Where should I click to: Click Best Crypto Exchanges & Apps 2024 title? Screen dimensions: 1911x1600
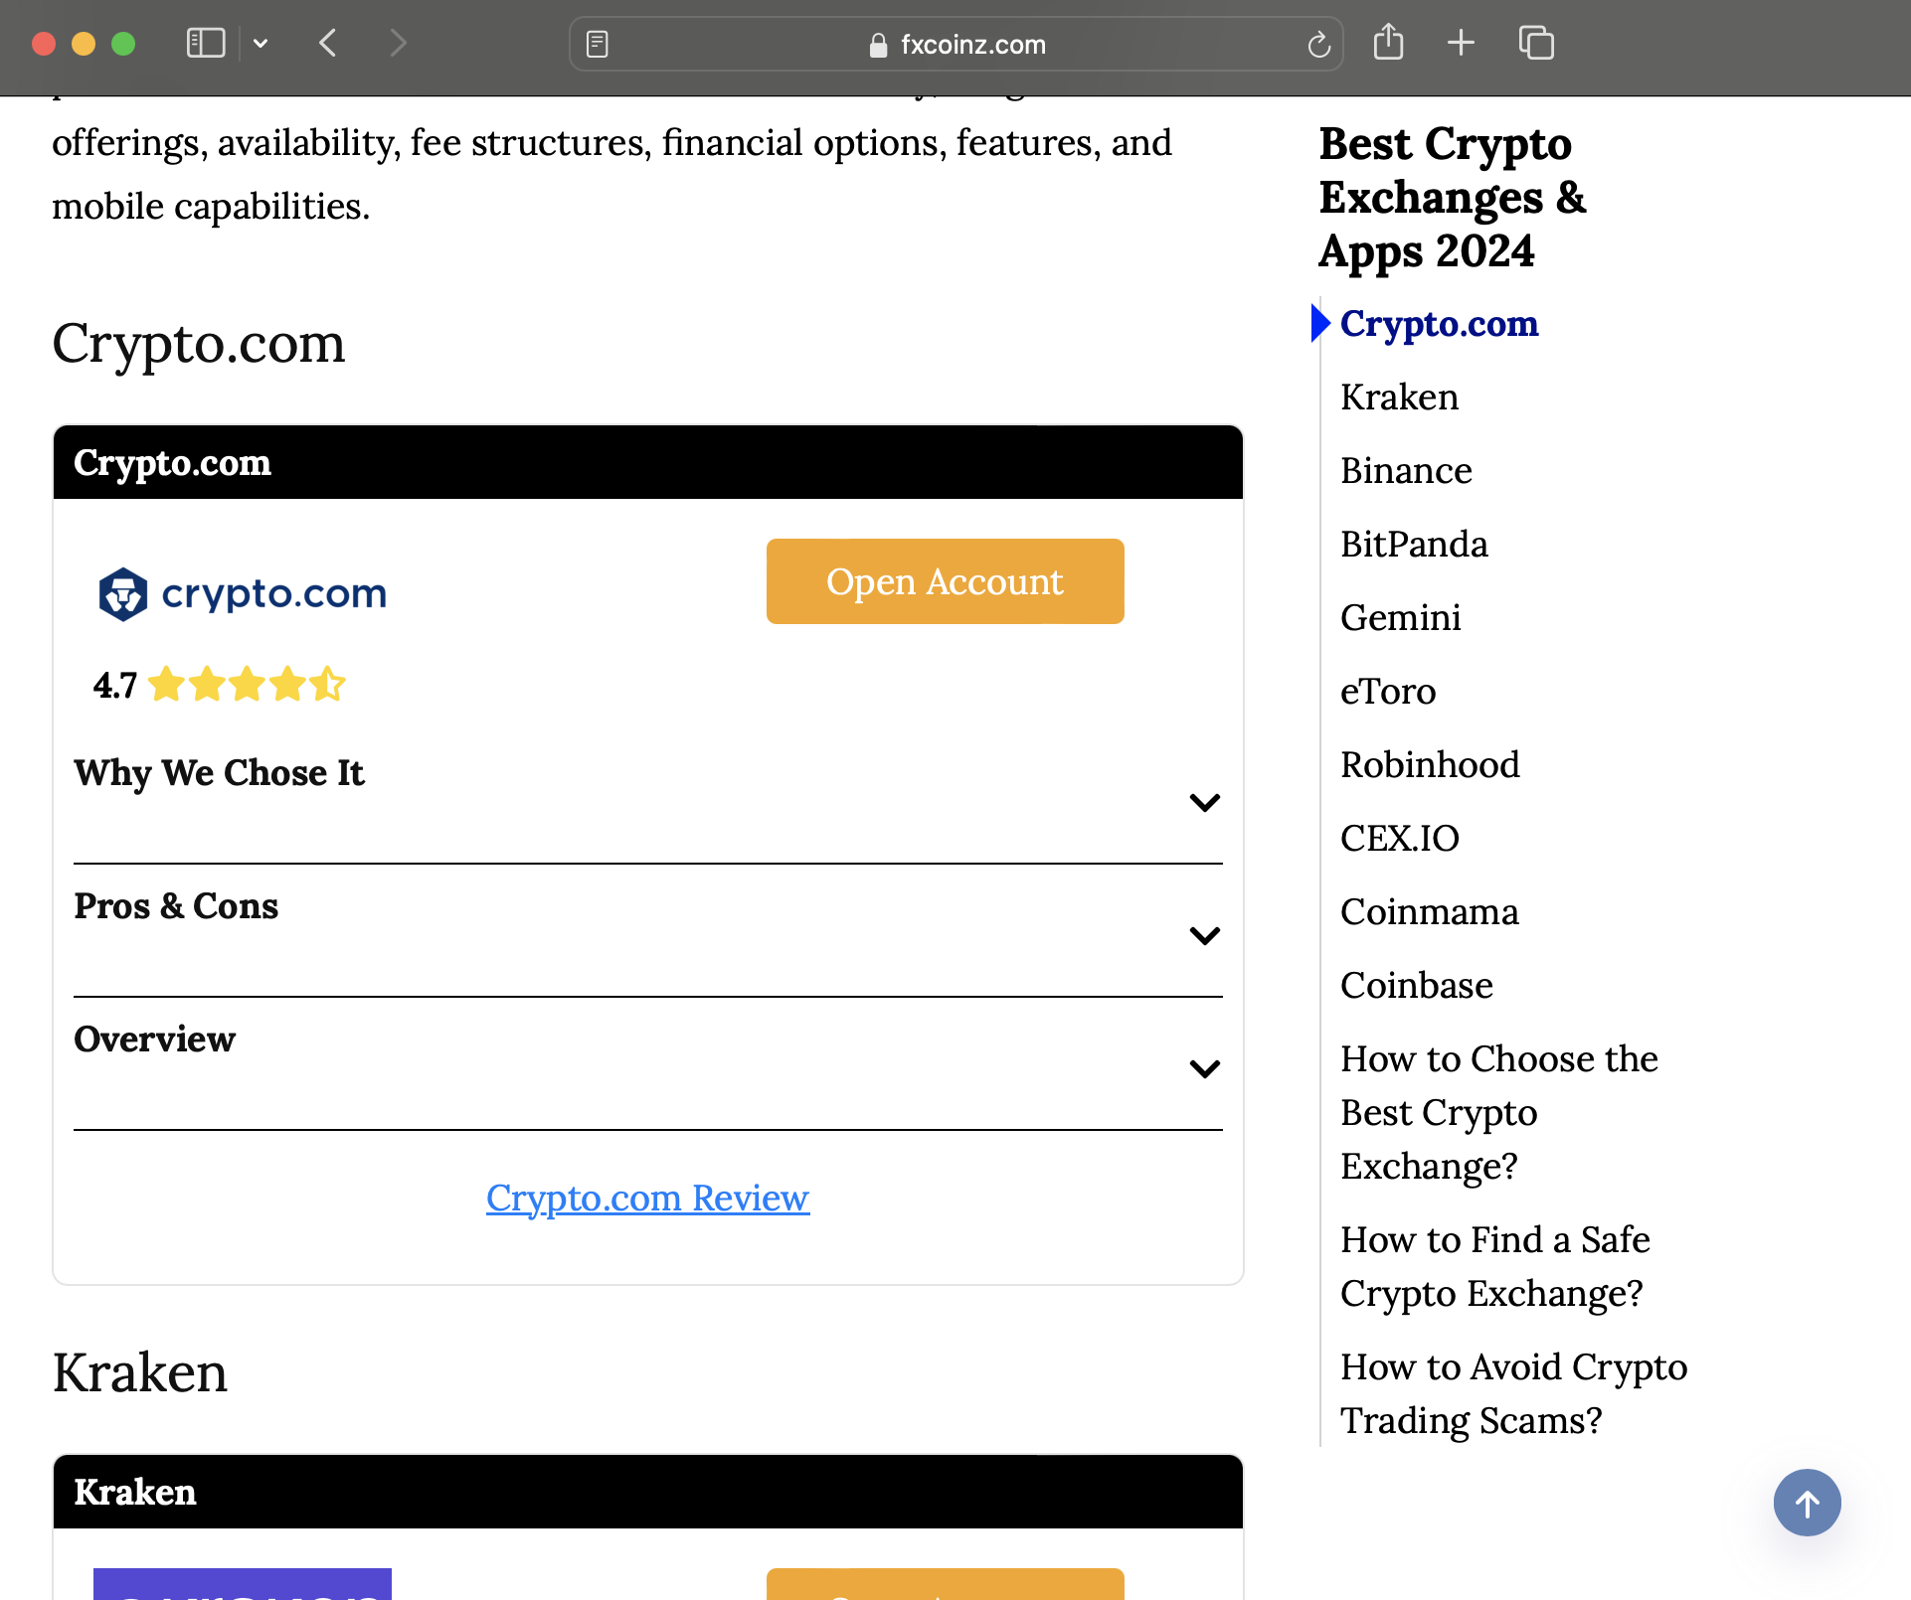1452,198
